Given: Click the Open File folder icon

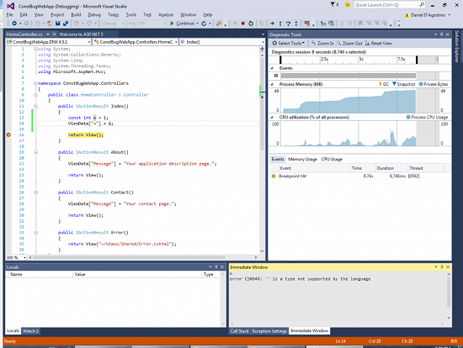Looking at the screenshot, I should [50, 24].
